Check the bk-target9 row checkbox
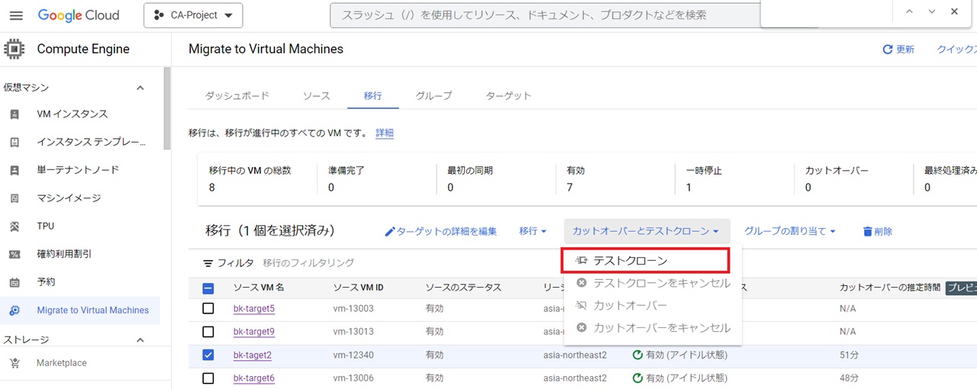Image resolution: width=977 pixels, height=389 pixels. click(x=208, y=332)
